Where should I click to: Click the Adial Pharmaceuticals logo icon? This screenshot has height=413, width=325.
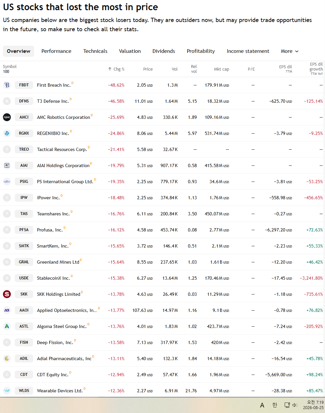[x=7, y=359]
